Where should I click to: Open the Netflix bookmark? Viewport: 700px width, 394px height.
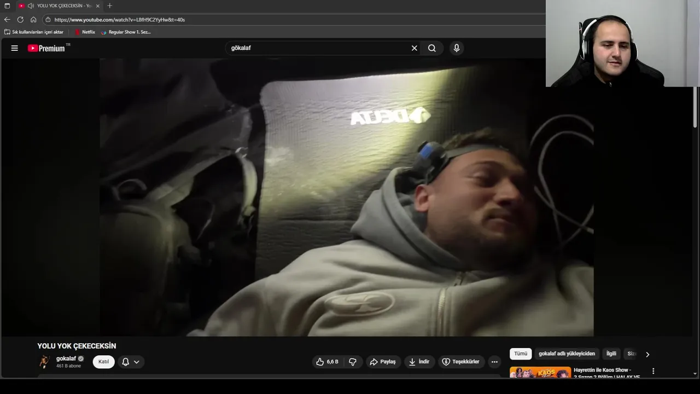coord(85,32)
